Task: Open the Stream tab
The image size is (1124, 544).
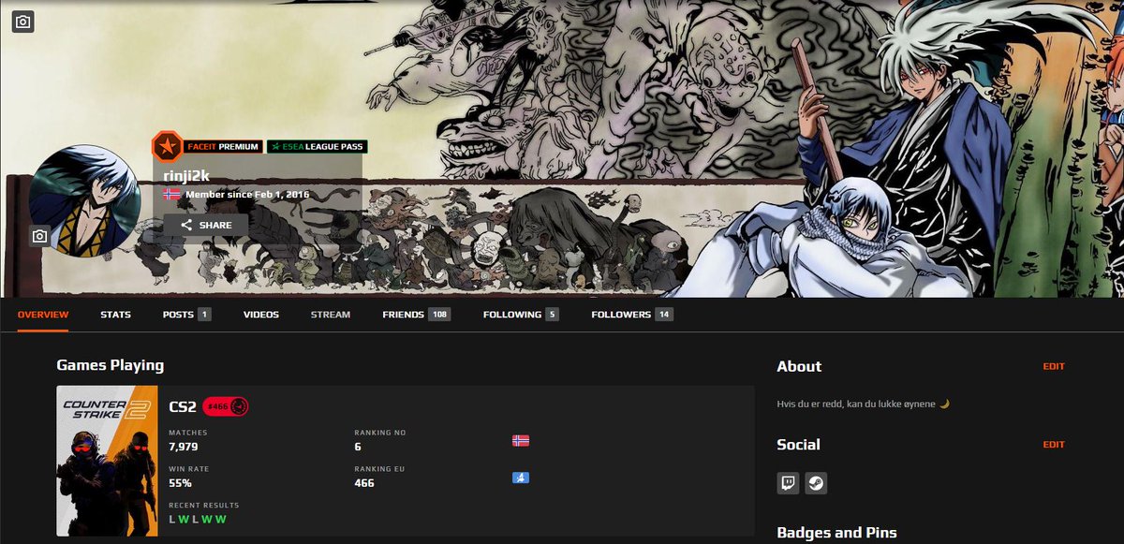Action: pyautogui.click(x=331, y=315)
